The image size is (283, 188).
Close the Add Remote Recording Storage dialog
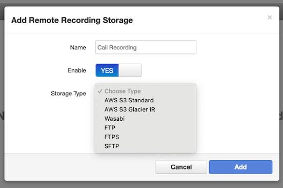[270, 17]
